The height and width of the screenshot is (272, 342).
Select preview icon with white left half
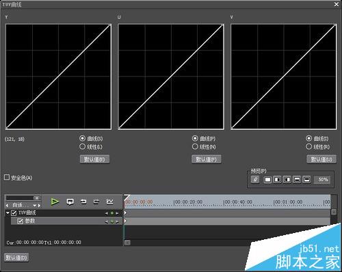coord(277,180)
